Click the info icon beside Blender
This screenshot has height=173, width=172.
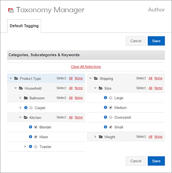pyautogui.click(x=31, y=127)
